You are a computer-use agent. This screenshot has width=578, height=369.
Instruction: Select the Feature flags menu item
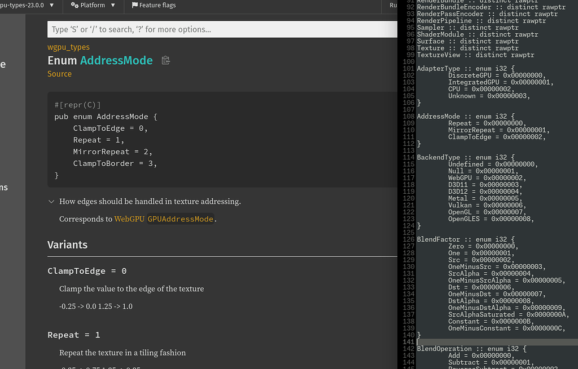coord(154,5)
